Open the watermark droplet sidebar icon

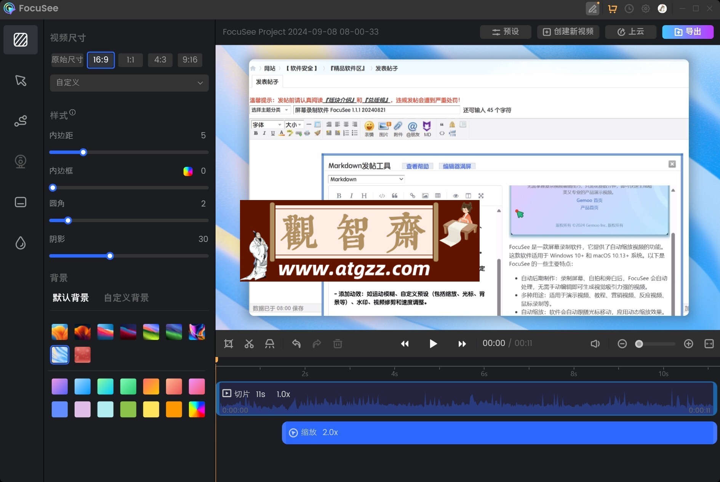tap(21, 243)
